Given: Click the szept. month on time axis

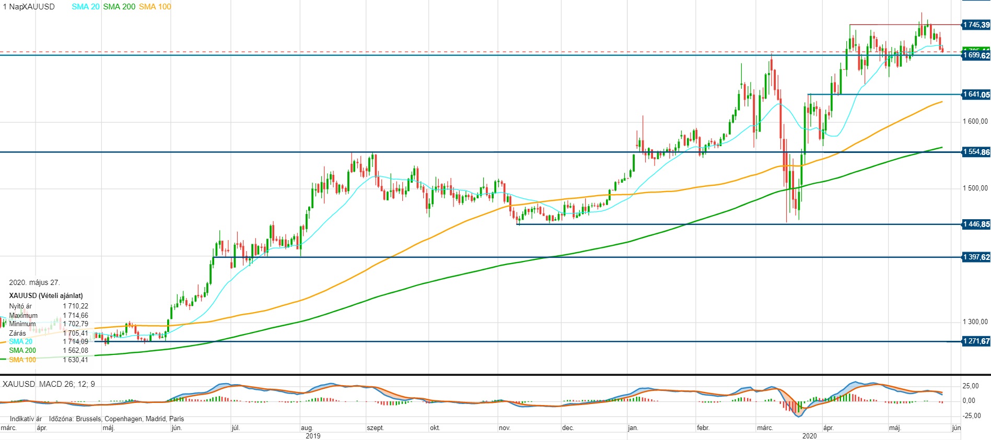Looking at the screenshot, I should click(x=375, y=428).
